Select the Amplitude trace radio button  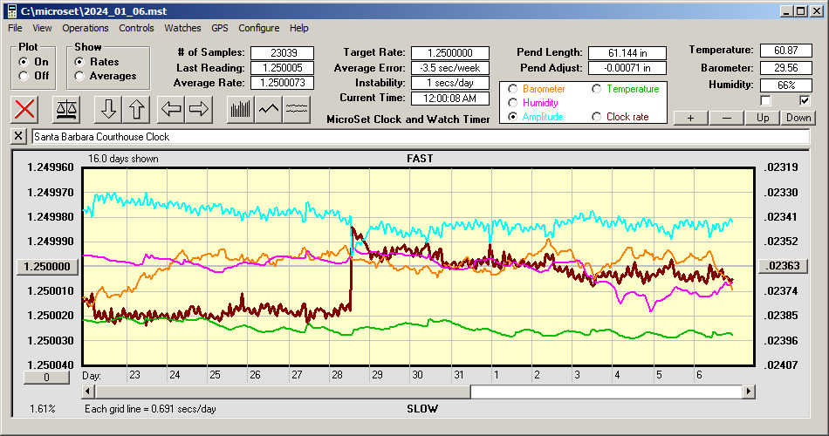(512, 117)
